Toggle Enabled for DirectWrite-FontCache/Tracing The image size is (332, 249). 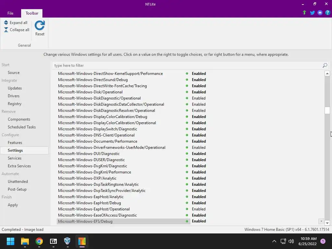click(199, 86)
